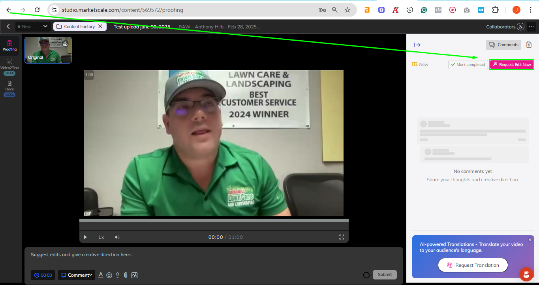Open the saved passwords key icon
The image size is (539, 285).
tap(322, 10)
